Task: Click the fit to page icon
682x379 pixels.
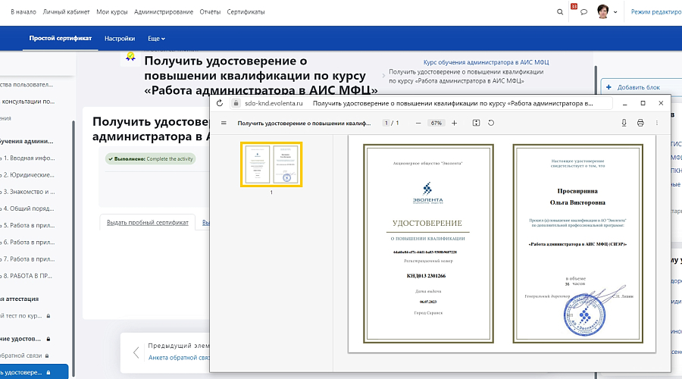Action: click(477, 123)
